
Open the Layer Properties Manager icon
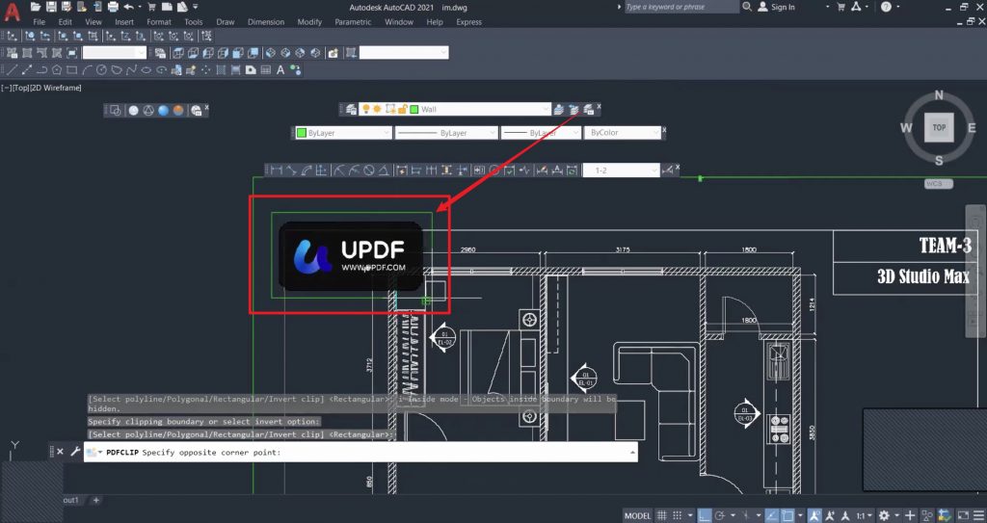(x=351, y=110)
